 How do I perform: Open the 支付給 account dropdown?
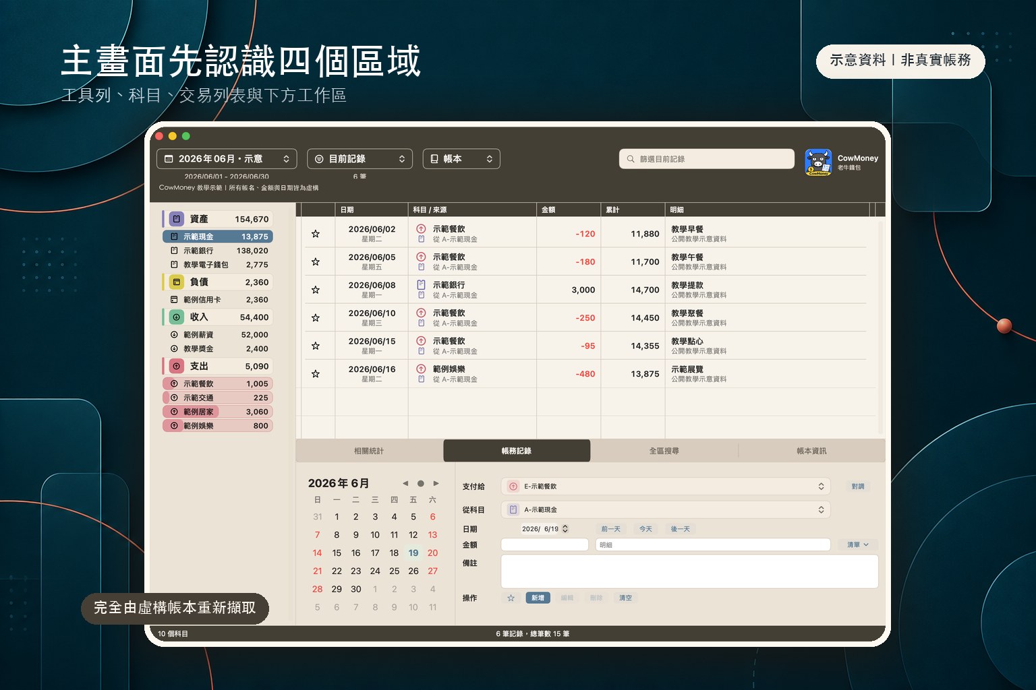(666, 487)
